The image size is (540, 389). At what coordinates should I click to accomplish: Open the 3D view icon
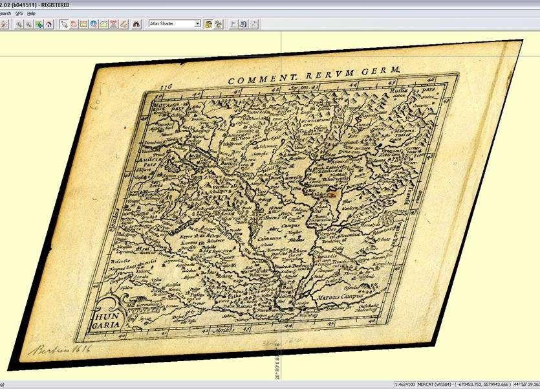[x=243, y=24]
